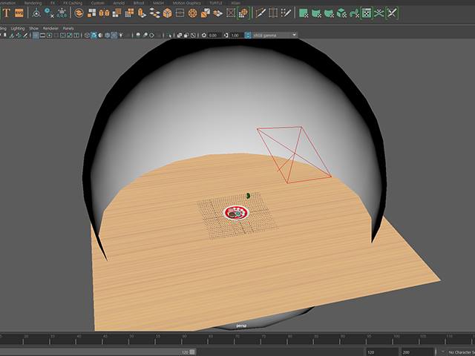Click the animation end time field 200
The image size is (475, 356).
[x=417, y=352]
